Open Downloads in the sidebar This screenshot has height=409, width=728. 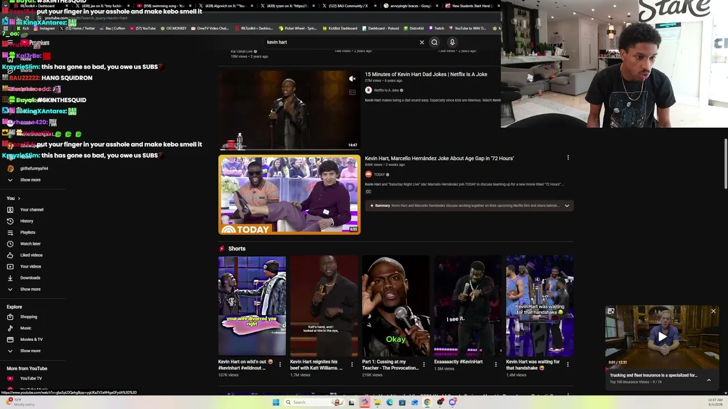(30, 278)
